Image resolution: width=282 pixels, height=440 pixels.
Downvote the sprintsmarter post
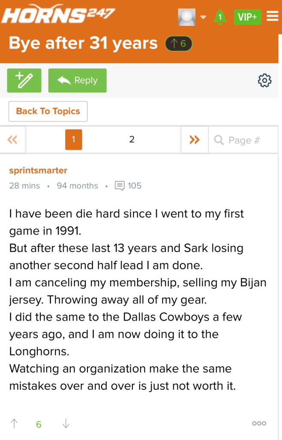66,424
